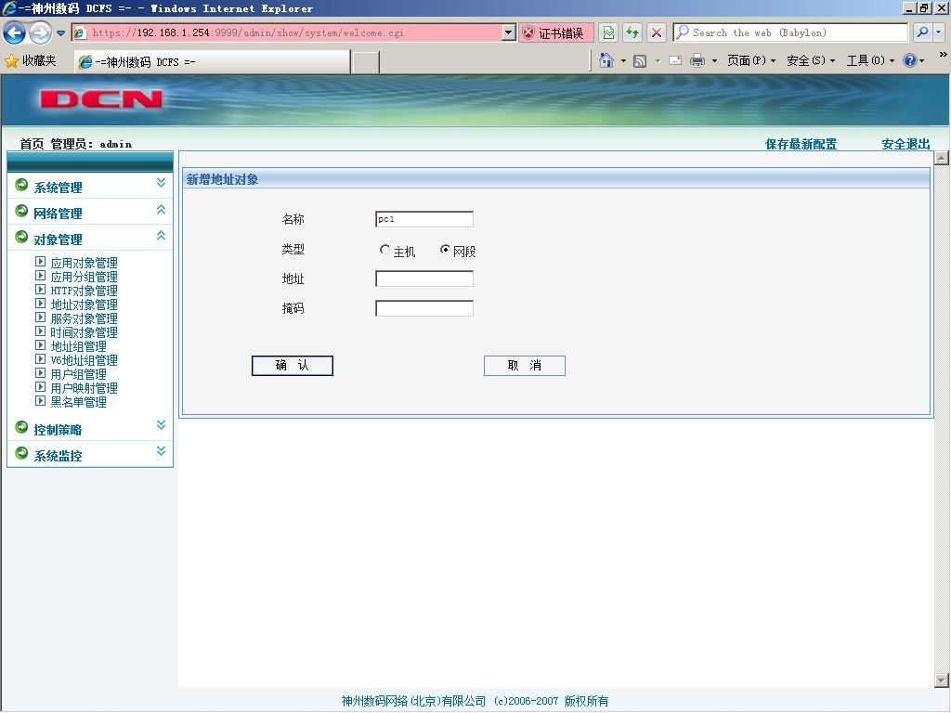Open the search provider dropdown arrow
This screenshot has height=713, width=951.
pos(939,32)
